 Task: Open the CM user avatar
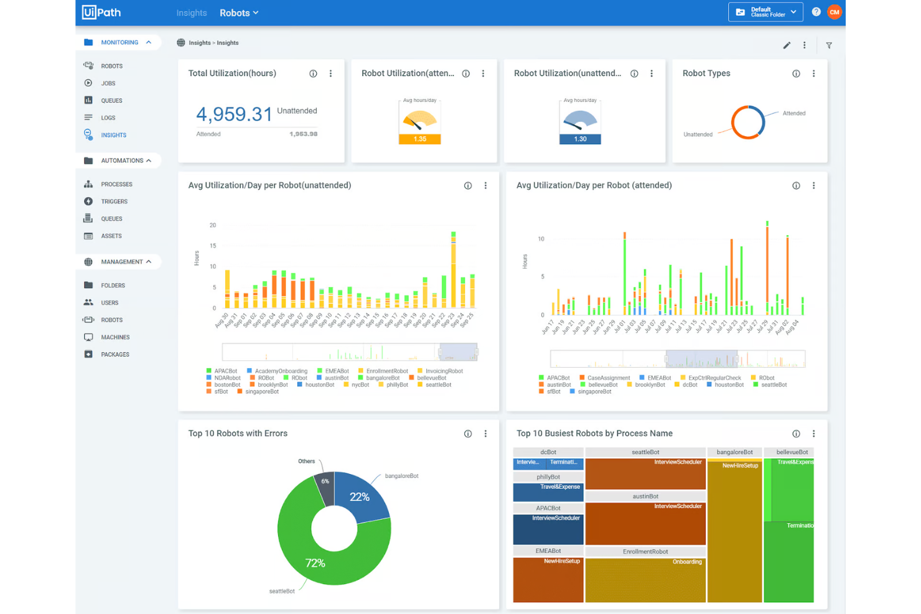[x=835, y=12]
